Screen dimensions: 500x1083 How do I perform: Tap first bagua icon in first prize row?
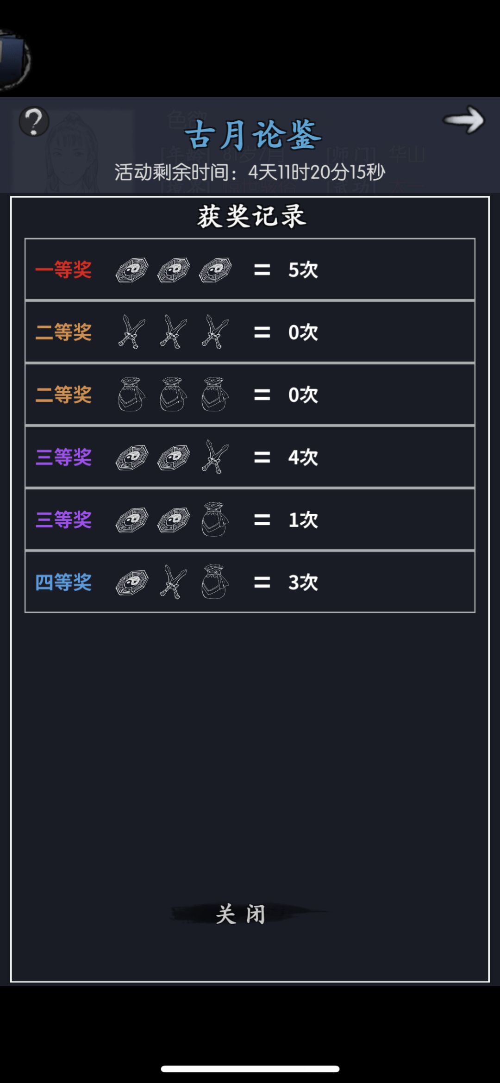pos(132,270)
